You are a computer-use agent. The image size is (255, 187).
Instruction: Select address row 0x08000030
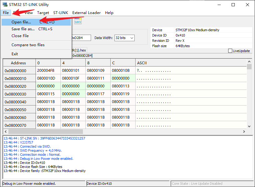[19, 94]
